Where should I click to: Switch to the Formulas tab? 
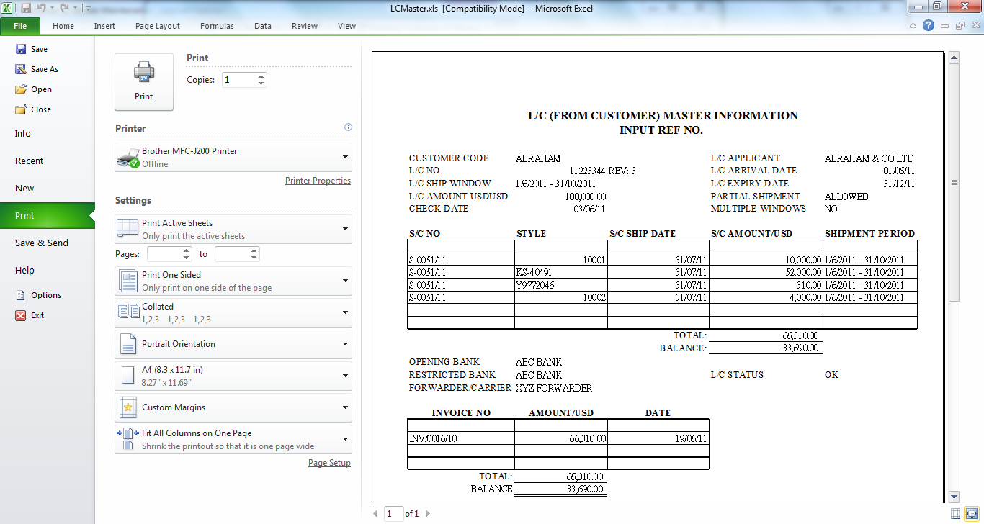pyautogui.click(x=217, y=26)
